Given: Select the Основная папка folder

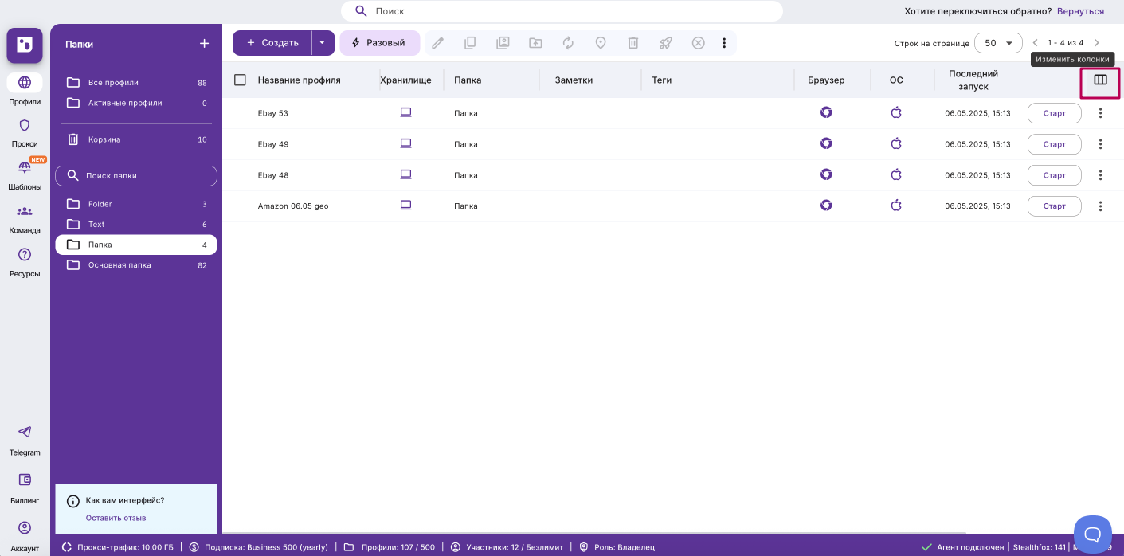Looking at the screenshot, I should coord(136,265).
